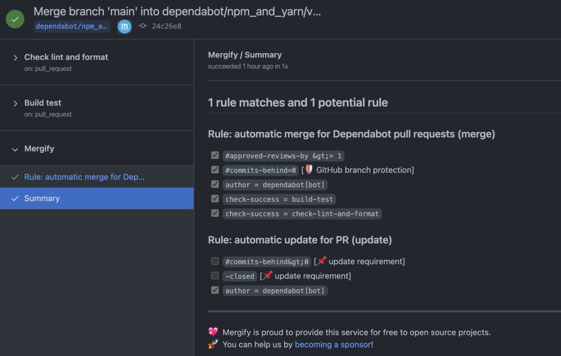Click the succeeded 1 hour ago text
The width and height of the screenshot is (561, 356).
[248, 66]
